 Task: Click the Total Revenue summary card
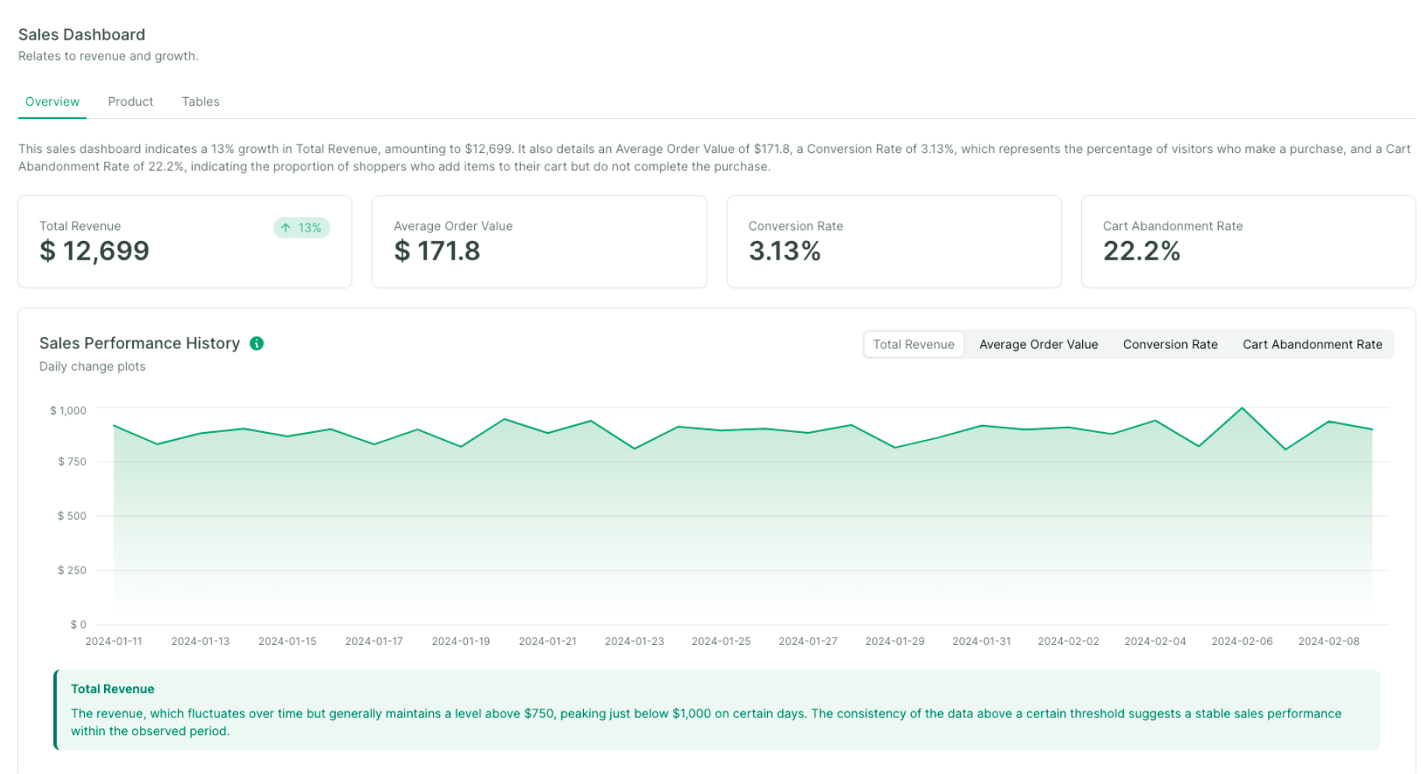click(x=184, y=242)
